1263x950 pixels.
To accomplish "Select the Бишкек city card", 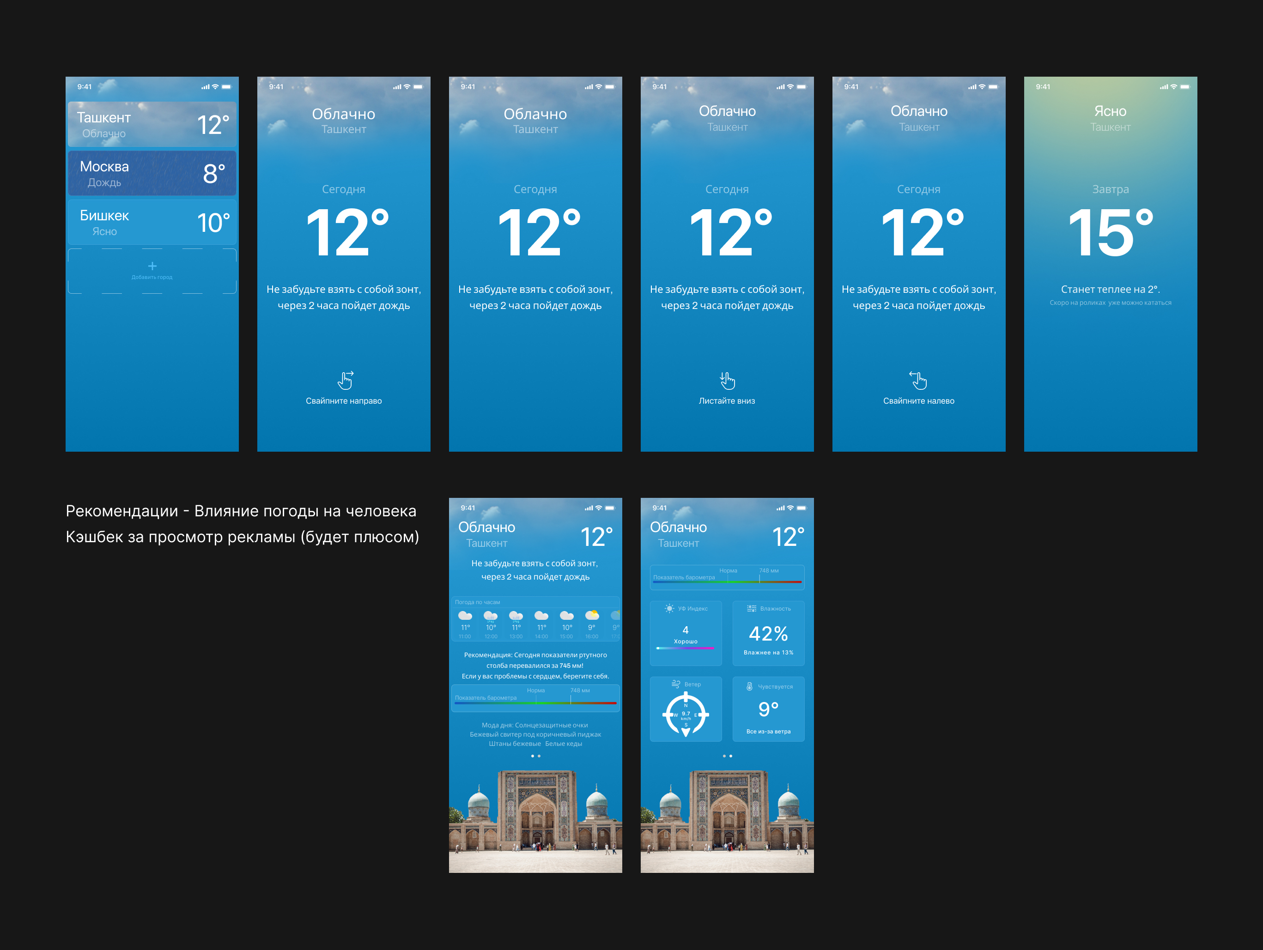I will pyautogui.click(x=152, y=223).
